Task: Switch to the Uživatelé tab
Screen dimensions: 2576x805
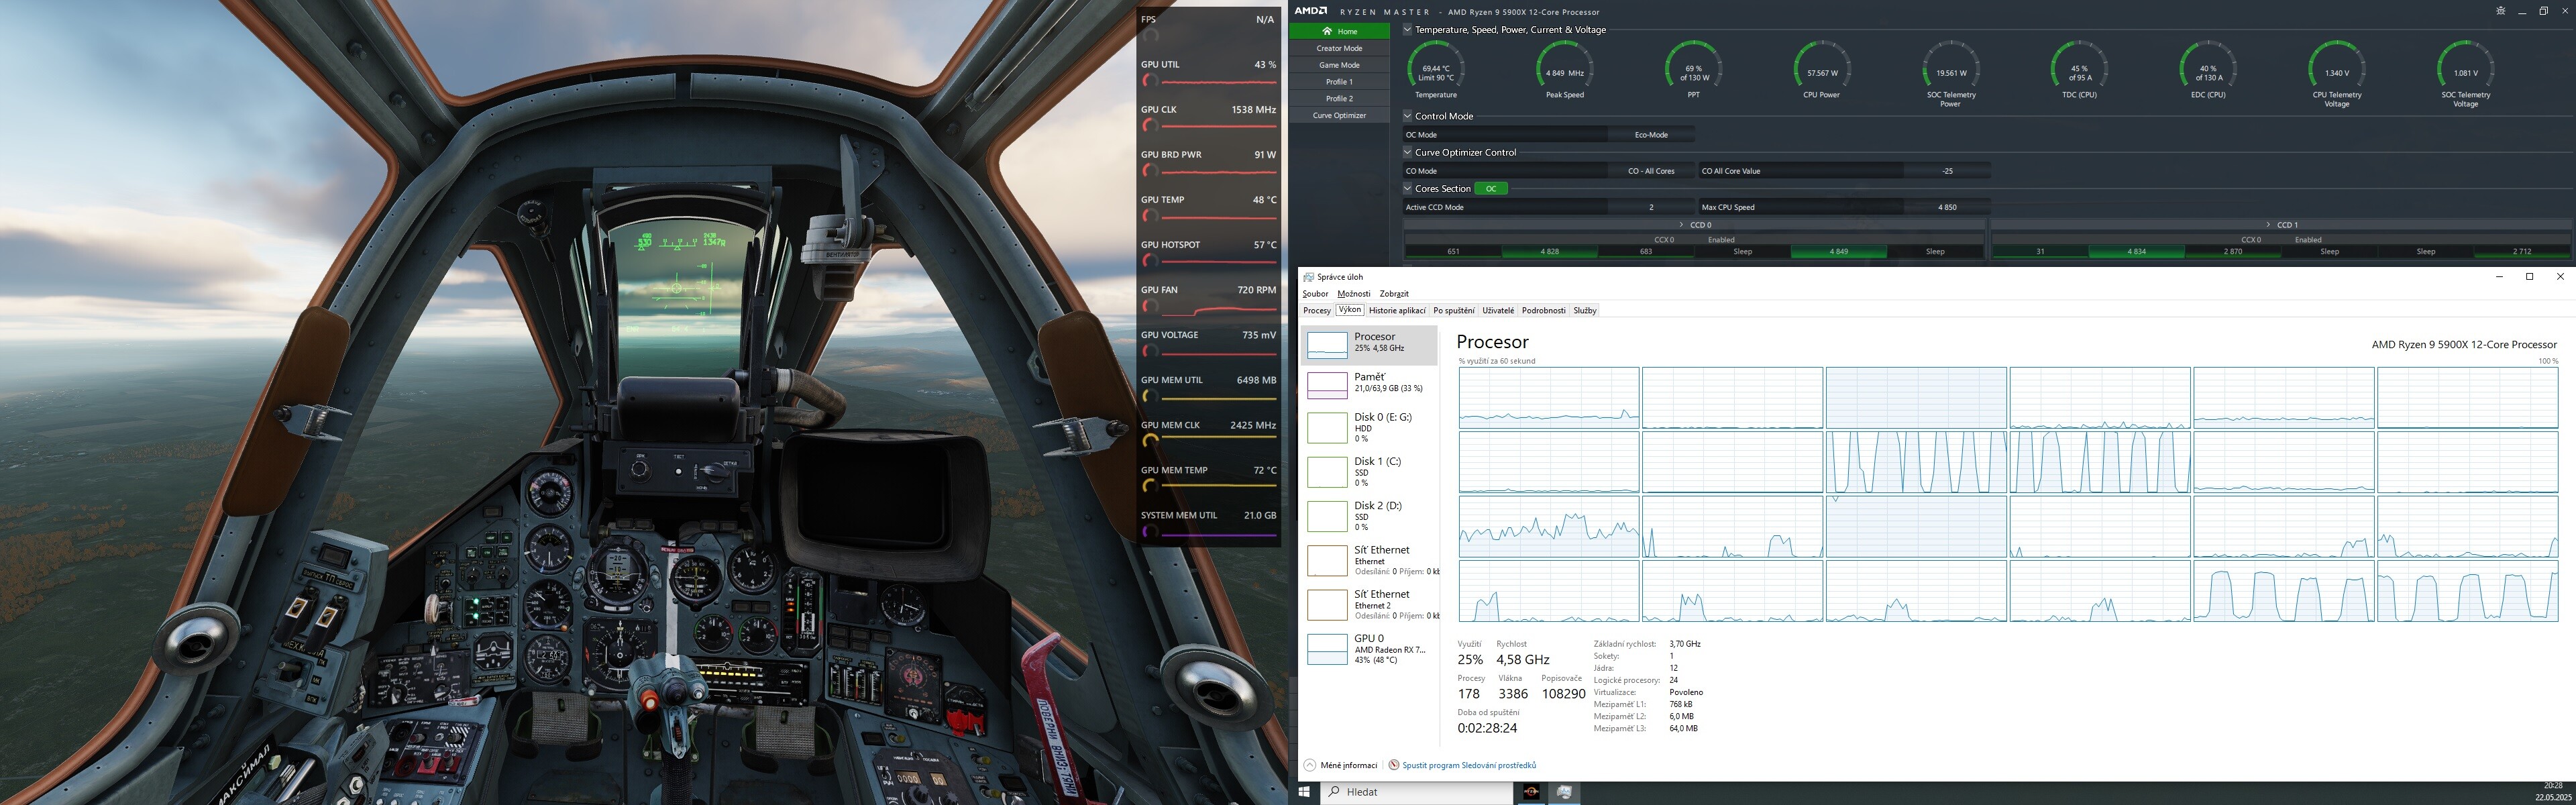Action: (x=1498, y=311)
